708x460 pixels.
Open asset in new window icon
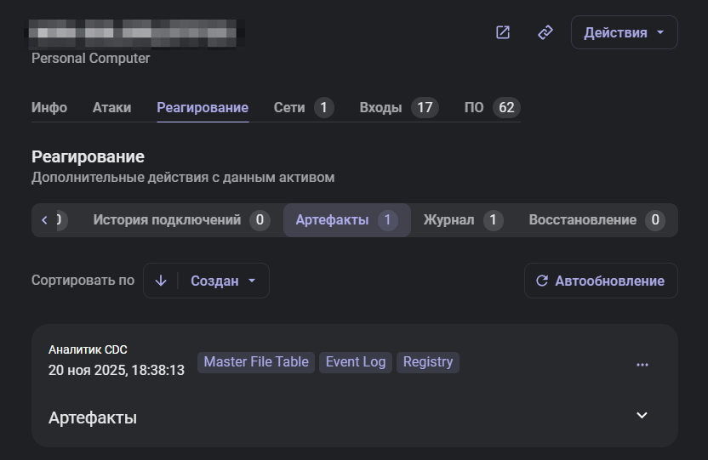coord(503,32)
